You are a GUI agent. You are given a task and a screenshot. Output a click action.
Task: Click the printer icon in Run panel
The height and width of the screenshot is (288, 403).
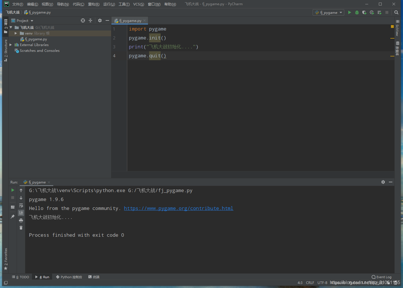click(21, 220)
